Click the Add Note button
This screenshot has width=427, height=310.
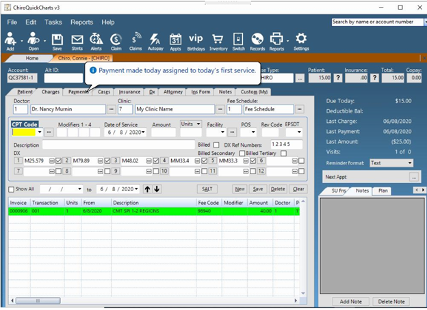[x=350, y=302]
